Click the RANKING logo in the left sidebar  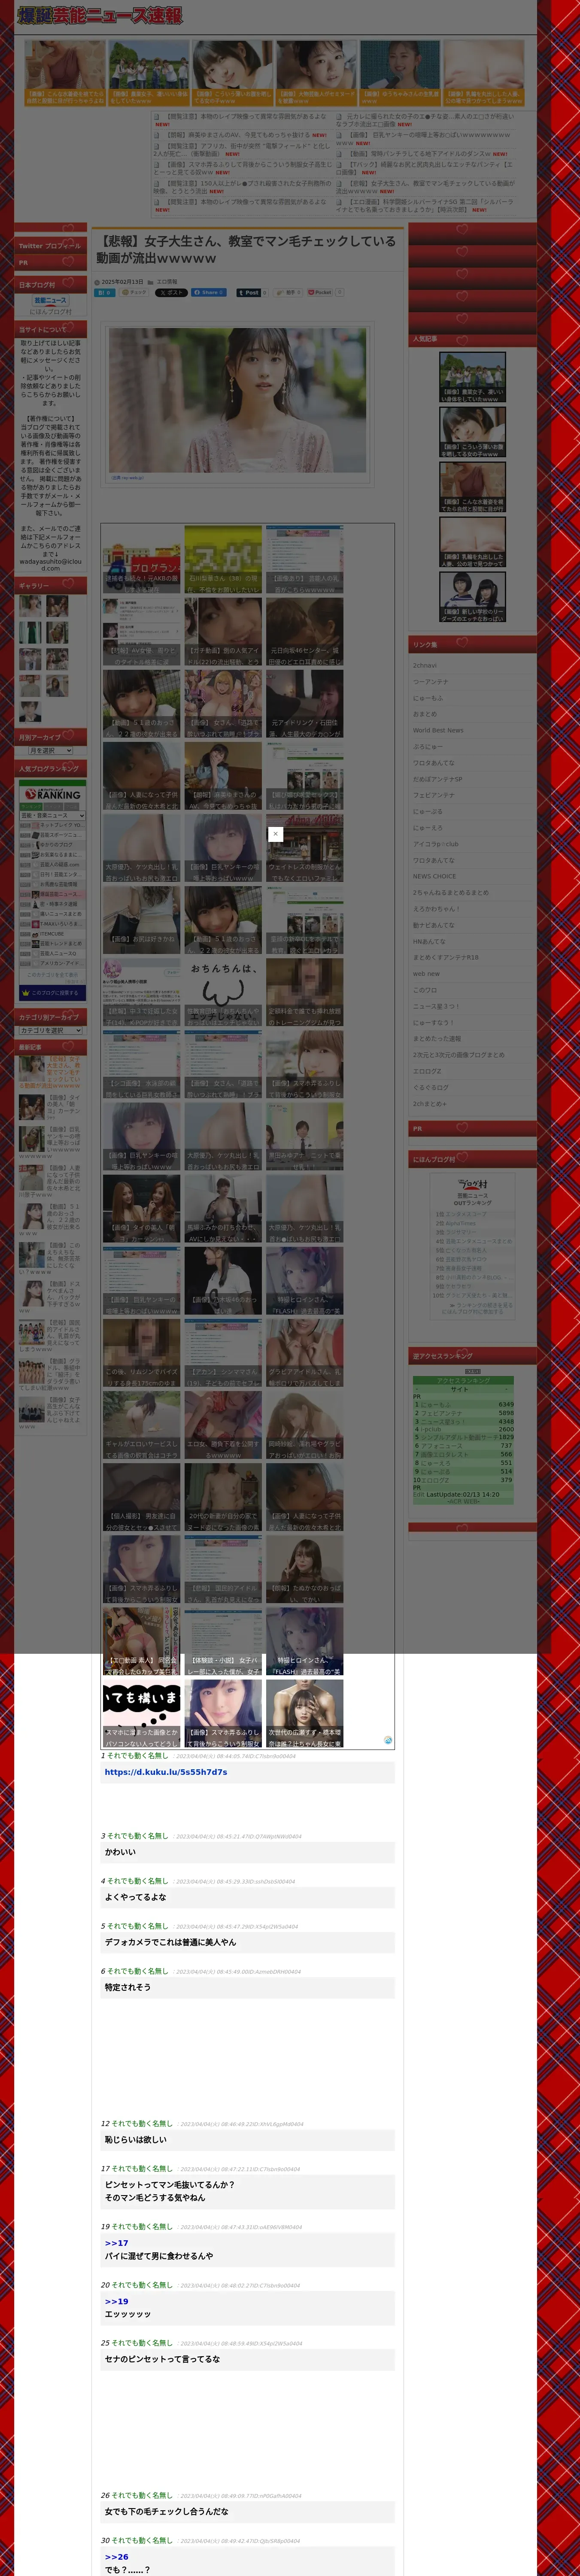[x=53, y=793]
